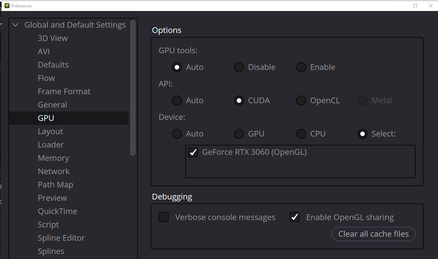Close the Preferences window
This screenshot has width=438, height=259.
430,6
